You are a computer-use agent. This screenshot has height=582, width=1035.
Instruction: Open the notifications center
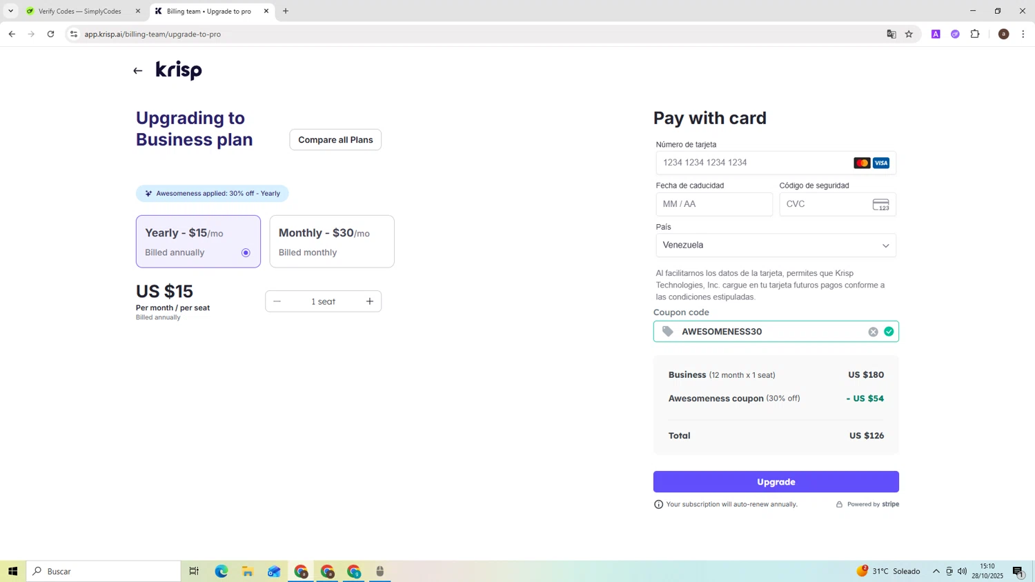pyautogui.click(x=1018, y=571)
